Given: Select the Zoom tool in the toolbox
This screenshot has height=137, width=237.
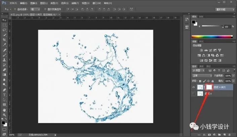Looking at the screenshot, I should [4, 115].
